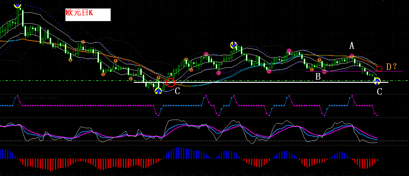Screen dimensions: 409x176
Task: Click yellow-blue signal marker above the C label
Action: click(x=377, y=81)
